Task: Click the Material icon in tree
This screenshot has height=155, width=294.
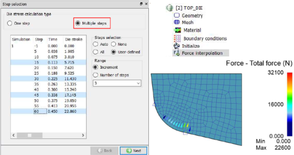Action: 177,30
